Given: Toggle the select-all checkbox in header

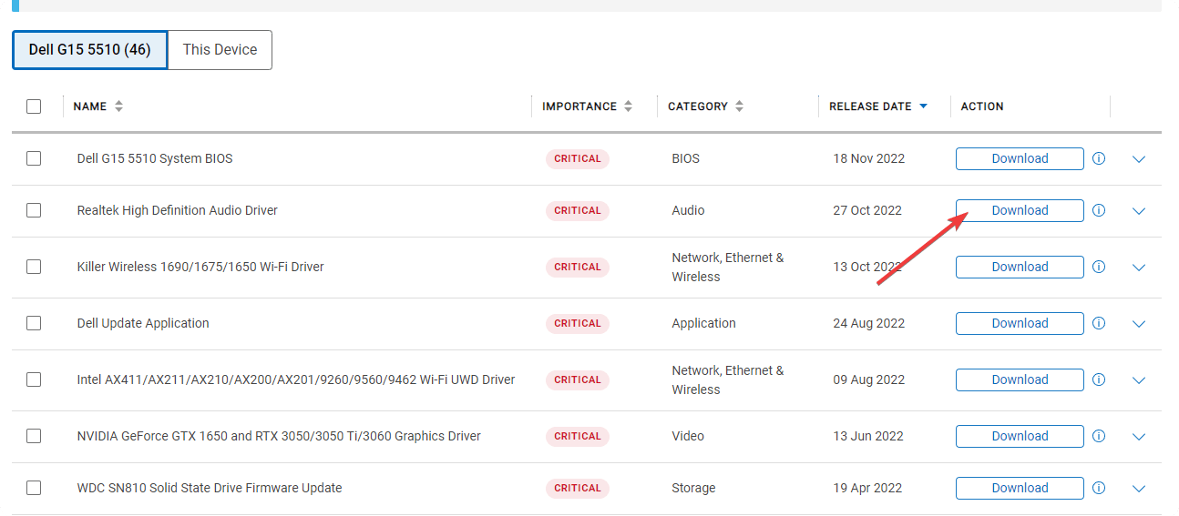Looking at the screenshot, I should click(x=34, y=106).
